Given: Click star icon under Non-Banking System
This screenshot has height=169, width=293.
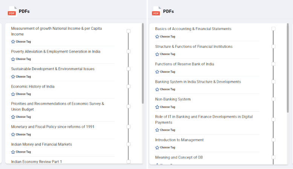Looking at the screenshot, I should click(x=157, y=107).
